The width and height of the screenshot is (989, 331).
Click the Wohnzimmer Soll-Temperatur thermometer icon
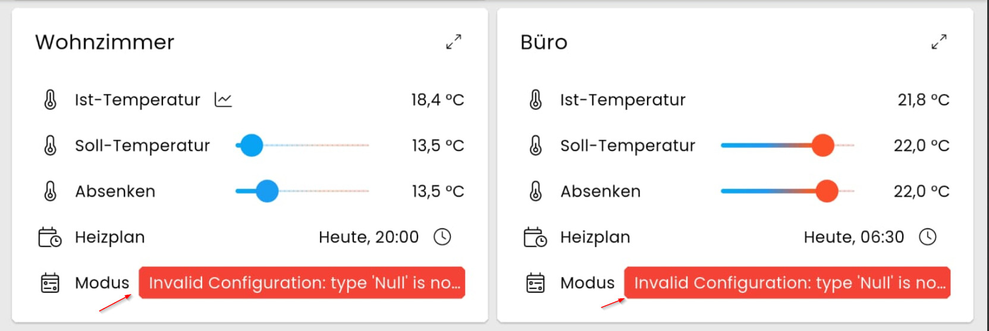tap(51, 146)
